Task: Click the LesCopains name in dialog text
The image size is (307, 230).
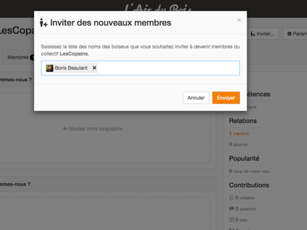Action: [x=74, y=54]
